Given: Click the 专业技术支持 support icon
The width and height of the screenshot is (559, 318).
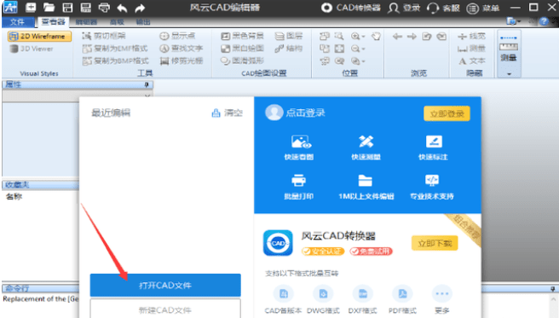Looking at the screenshot, I should pos(432,181).
